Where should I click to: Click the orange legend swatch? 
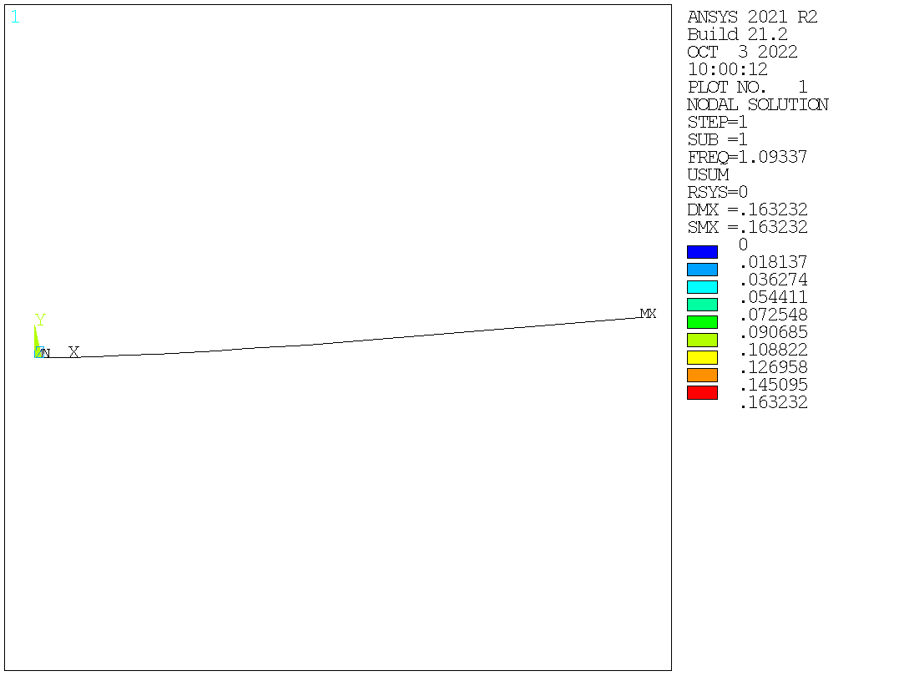point(702,375)
